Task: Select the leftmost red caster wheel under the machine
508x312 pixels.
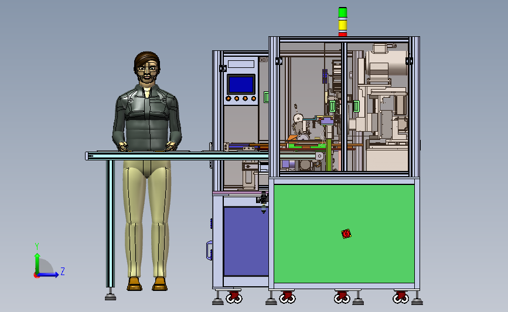Action: [234, 297]
